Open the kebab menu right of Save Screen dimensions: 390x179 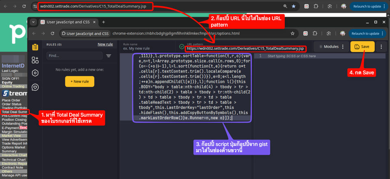pos(381,46)
